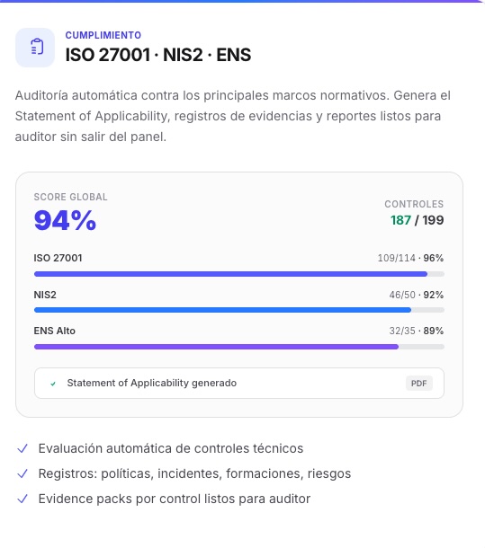
Task: Click the Auditoría automática description paragraph
Action: coord(233,116)
